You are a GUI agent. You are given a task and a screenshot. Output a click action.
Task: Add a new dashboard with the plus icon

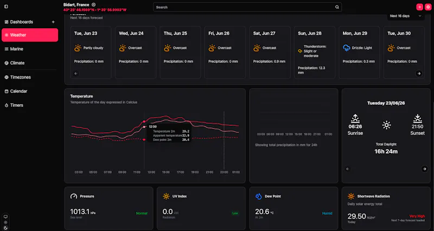click(x=53, y=22)
